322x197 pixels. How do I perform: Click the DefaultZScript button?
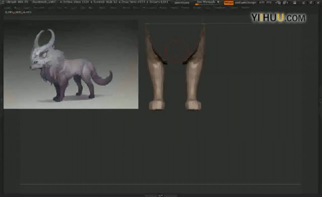point(245,3)
